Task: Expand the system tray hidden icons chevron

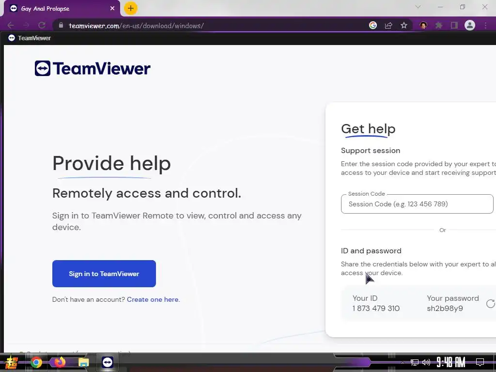Action: (x=403, y=362)
